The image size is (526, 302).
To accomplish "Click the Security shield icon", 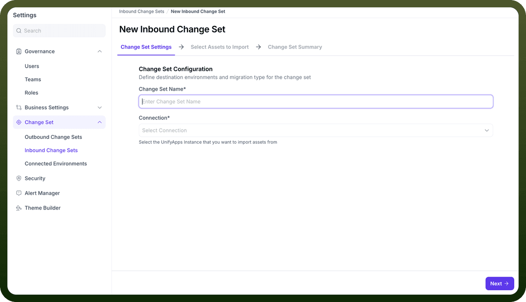I will (19, 178).
